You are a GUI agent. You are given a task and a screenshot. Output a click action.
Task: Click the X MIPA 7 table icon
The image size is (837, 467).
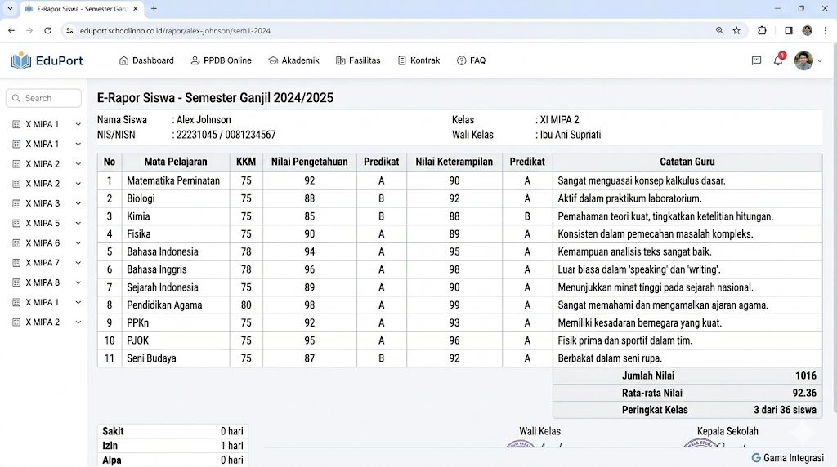click(x=16, y=263)
